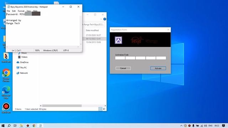Maximize the Notepad window
Image resolution: width=228 pixels, height=128 pixels.
click(71, 7)
